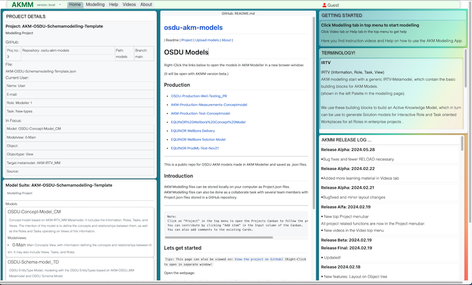Click the Modelview: 0-Main field

click(80, 138)
